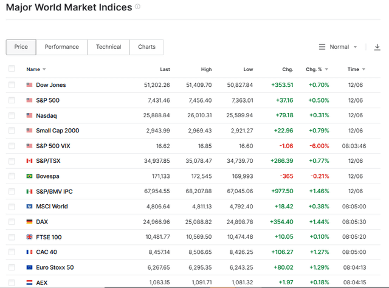
Task: Sort by Time using its column arrow
Action: [x=363, y=69]
